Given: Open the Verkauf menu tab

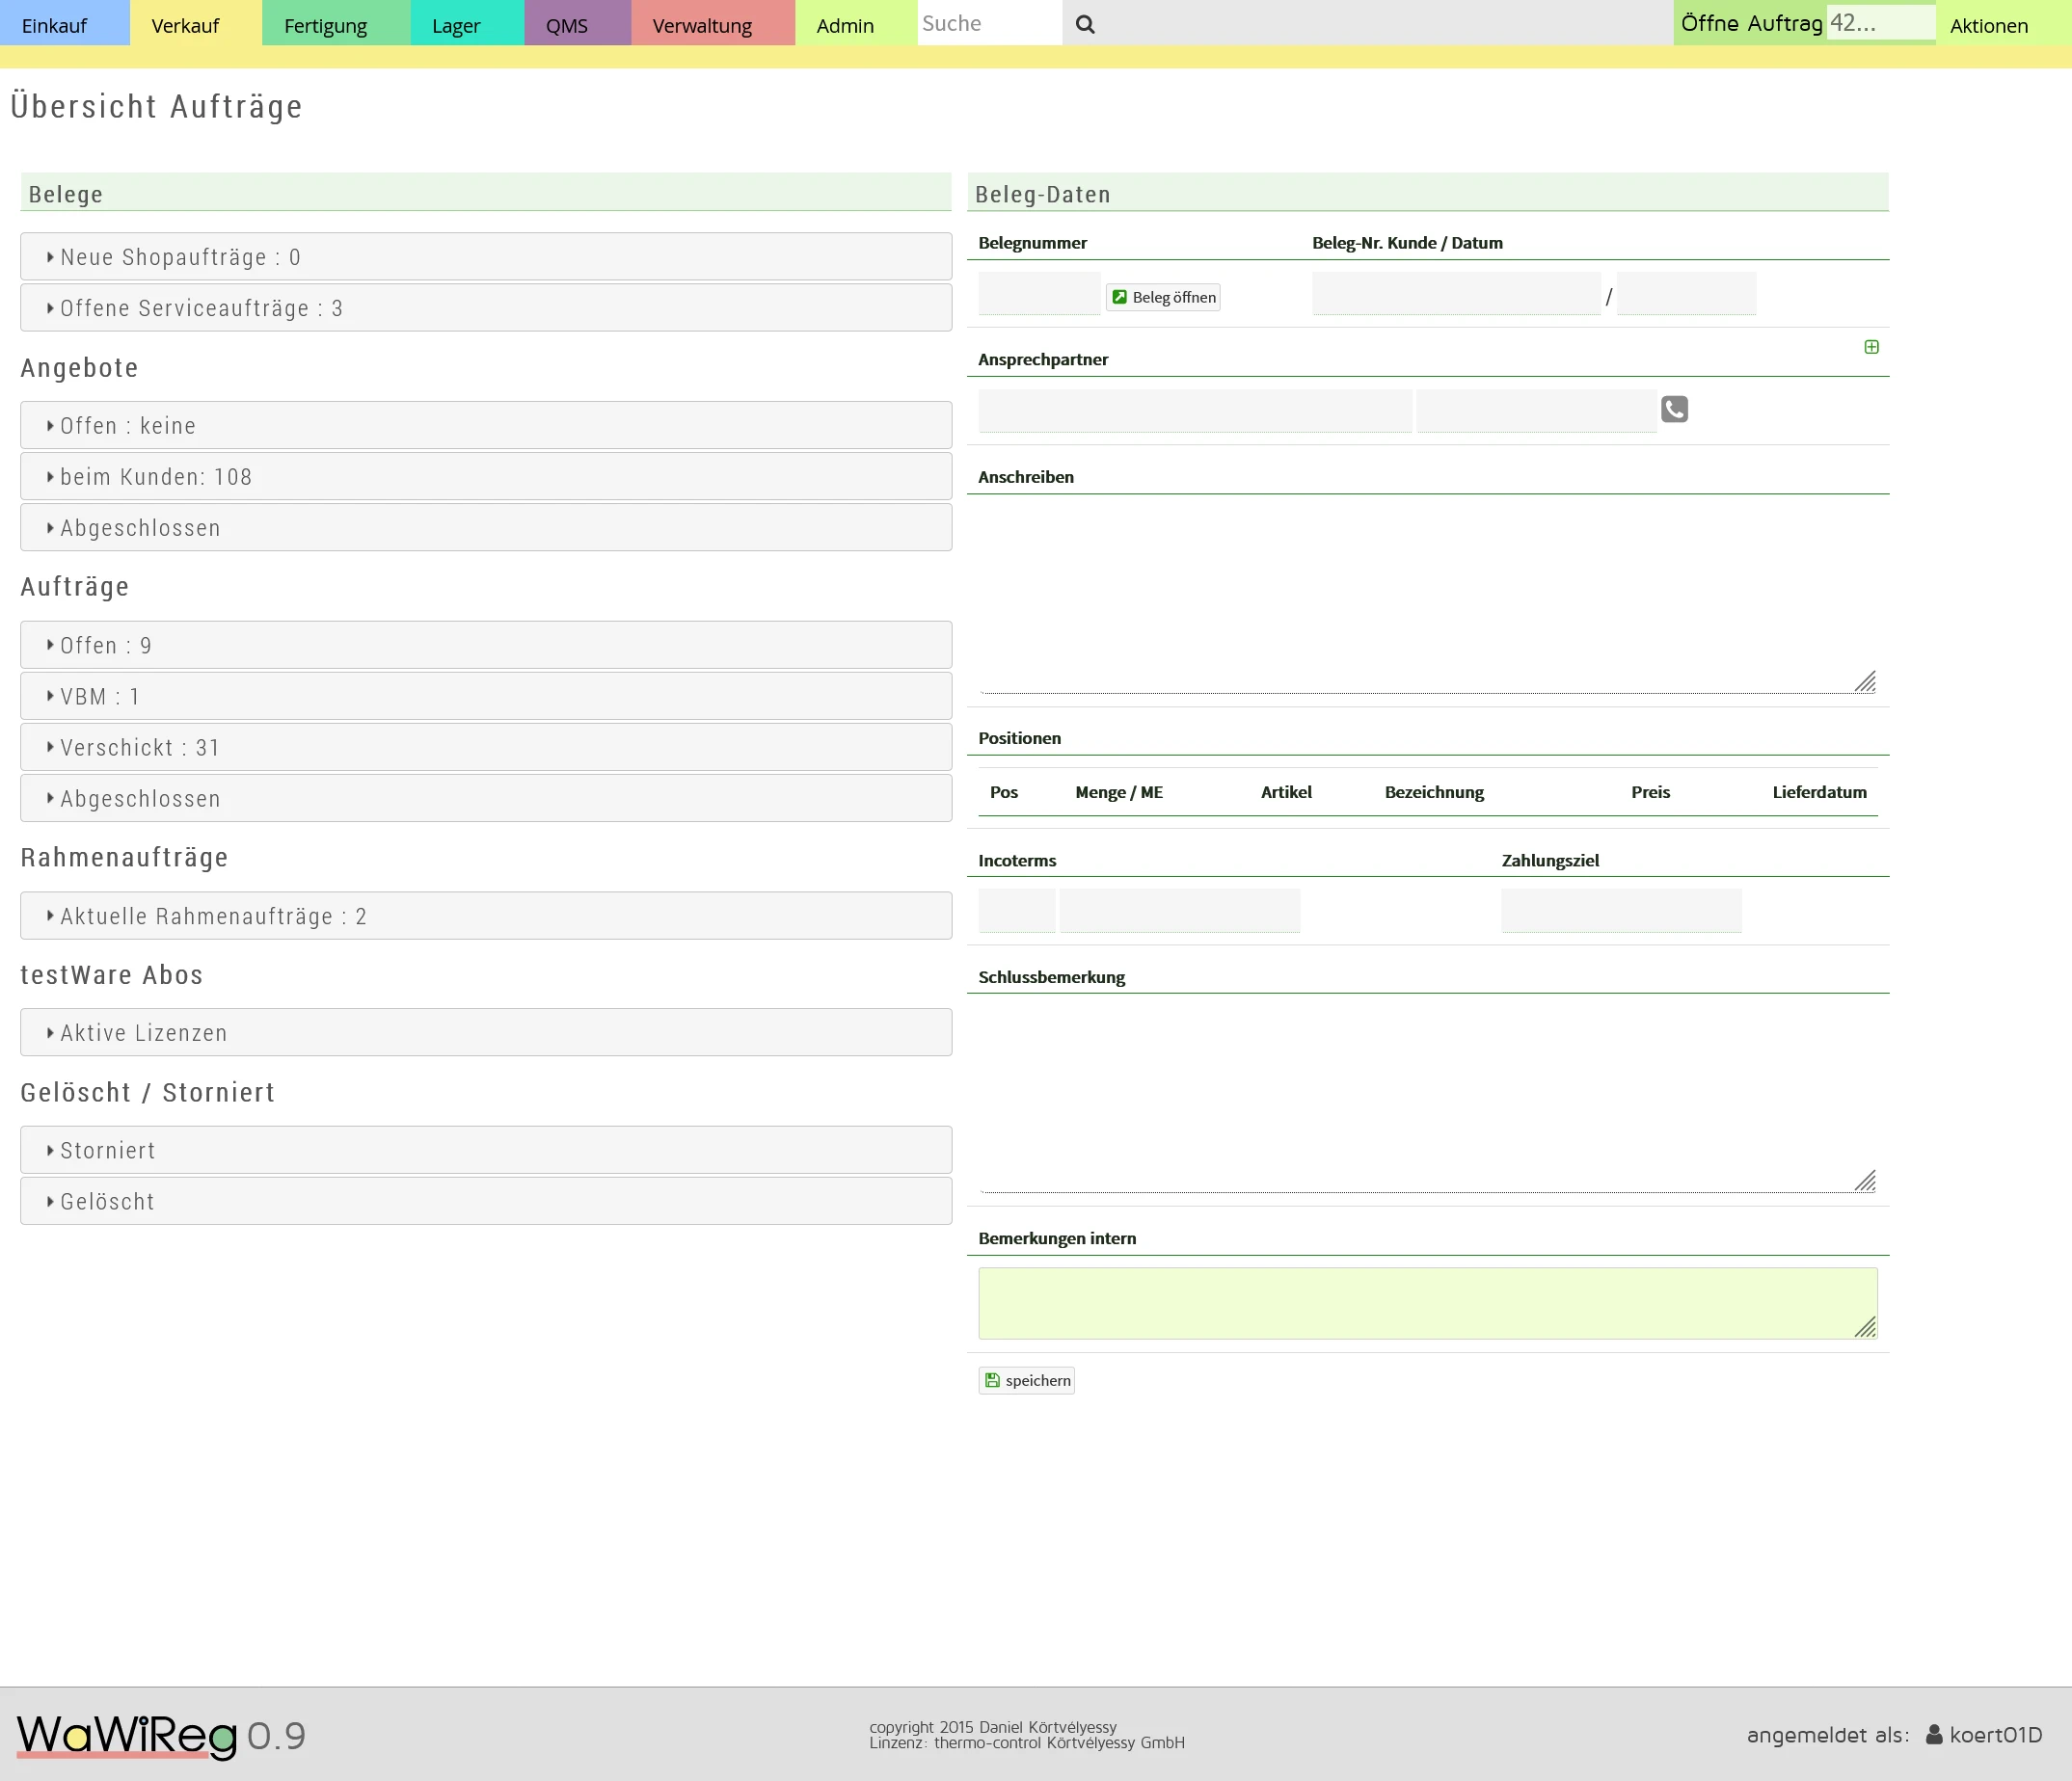Looking at the screenshot, I should point(185,24).
